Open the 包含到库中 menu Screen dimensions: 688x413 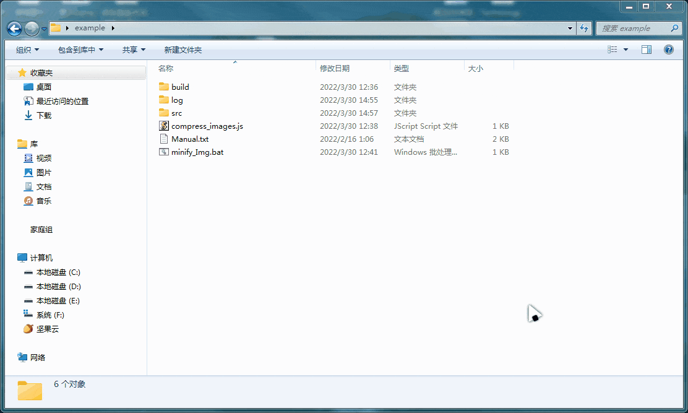point(80,50)
